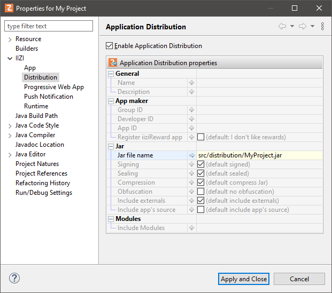This screenshot has height=293, width=332.
Task: Select App under IIZI
Action: pos(30,68)
